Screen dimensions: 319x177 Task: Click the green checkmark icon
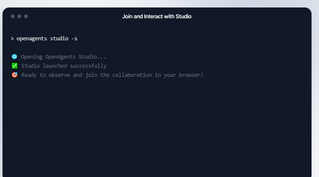click(15, 66)
